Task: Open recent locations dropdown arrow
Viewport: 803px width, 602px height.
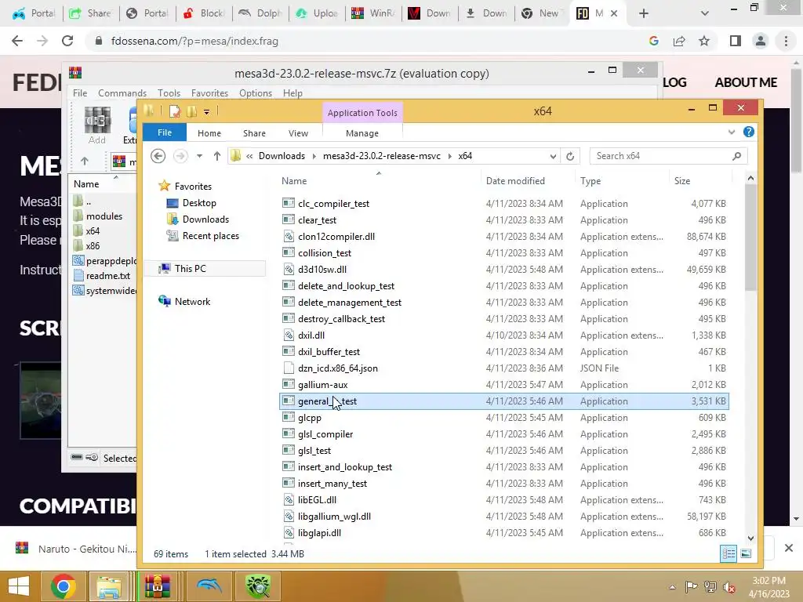Action: [200, 156]
